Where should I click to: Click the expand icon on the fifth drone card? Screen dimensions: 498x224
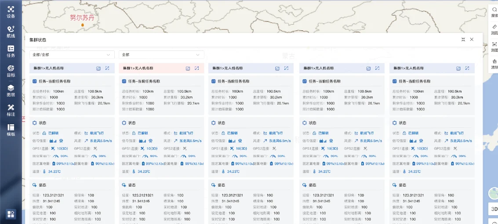point(467,69)
